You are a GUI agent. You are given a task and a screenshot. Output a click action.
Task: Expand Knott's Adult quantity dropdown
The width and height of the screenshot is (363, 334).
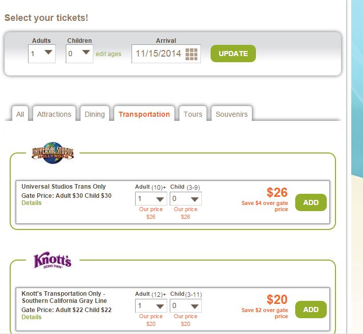click(151, 306)
